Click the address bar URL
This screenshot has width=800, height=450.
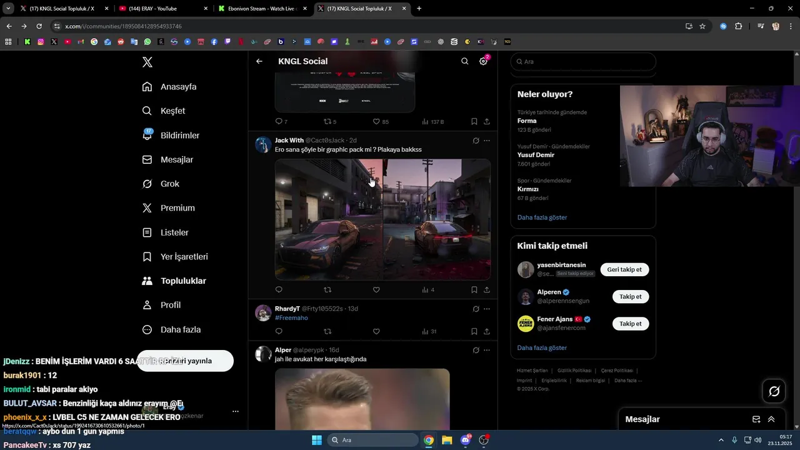123,26
